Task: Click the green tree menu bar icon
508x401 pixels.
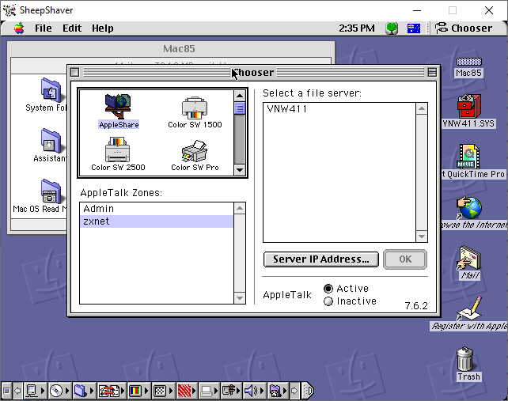Action: [x=392, y=28]
